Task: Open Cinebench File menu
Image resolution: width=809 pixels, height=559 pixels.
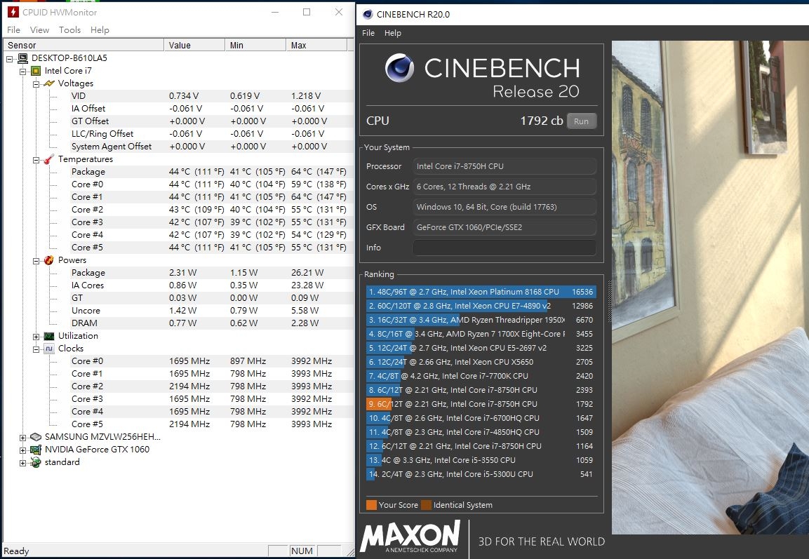Action: [x=368, y=33]
